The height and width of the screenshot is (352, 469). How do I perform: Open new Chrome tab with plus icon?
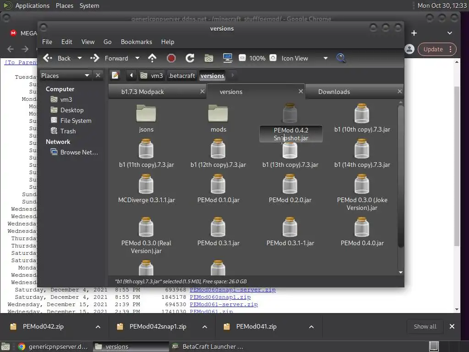[414, 33]
